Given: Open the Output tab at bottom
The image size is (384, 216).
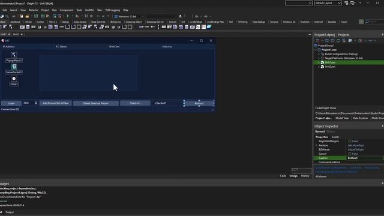Looking at the screenshot, I should [10, 212].
